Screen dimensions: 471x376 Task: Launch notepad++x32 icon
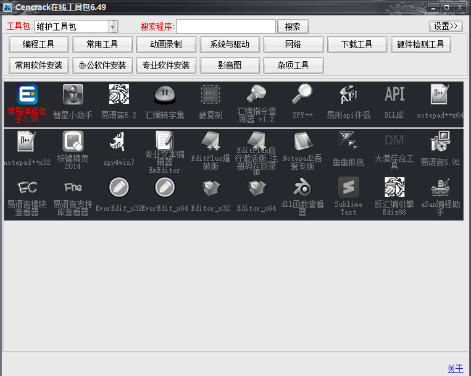27,141
